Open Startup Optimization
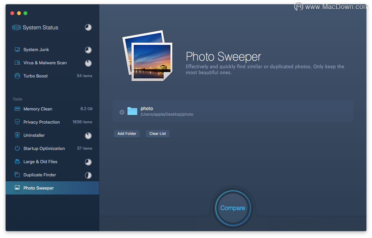 point(52,148)
